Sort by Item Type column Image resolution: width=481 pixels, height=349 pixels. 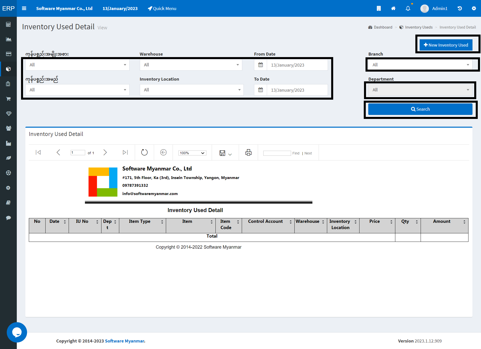162,222
